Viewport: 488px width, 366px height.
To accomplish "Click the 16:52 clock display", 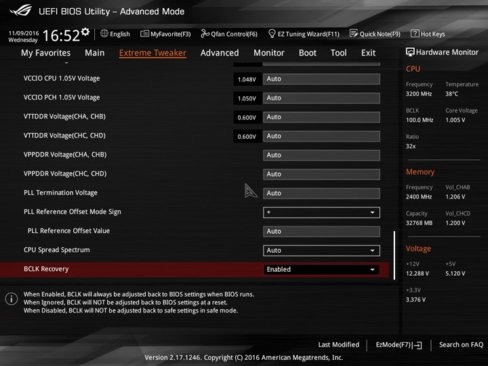I will click(x=61, y=35).
